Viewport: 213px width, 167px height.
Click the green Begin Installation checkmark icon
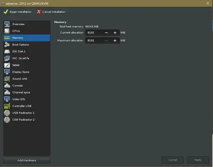6,12
